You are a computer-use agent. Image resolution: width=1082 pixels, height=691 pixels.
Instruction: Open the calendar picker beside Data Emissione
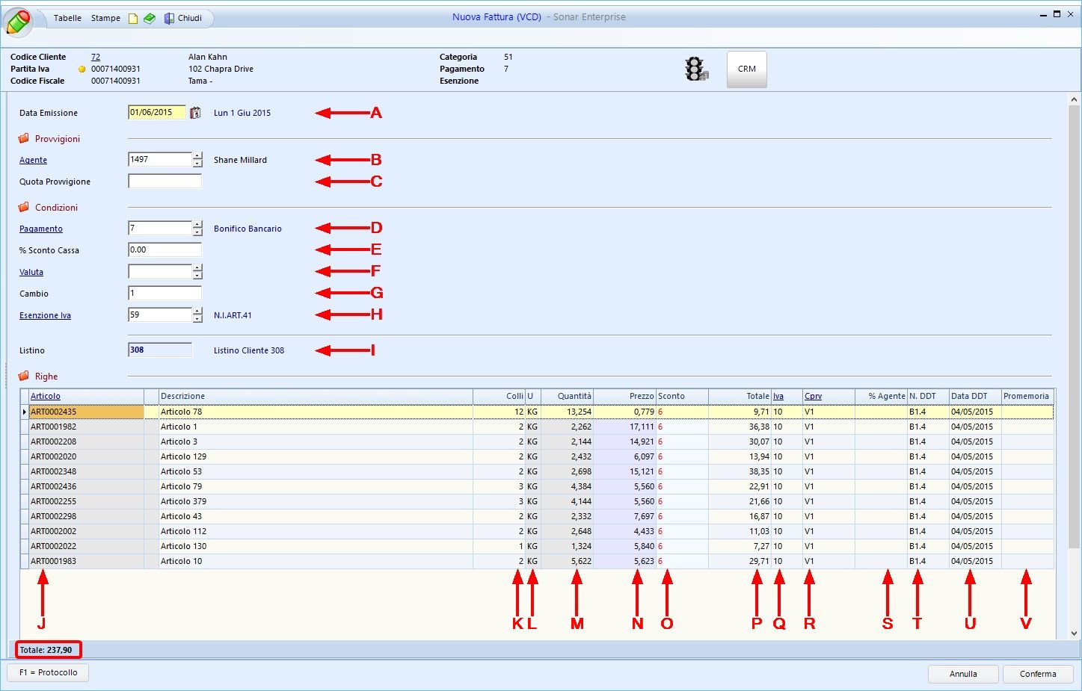(195, 113)
